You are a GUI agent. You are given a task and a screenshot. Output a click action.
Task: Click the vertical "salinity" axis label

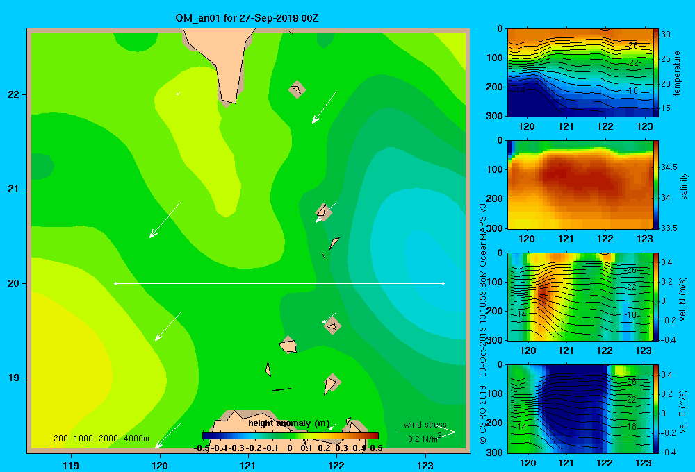tap(684, 186)
